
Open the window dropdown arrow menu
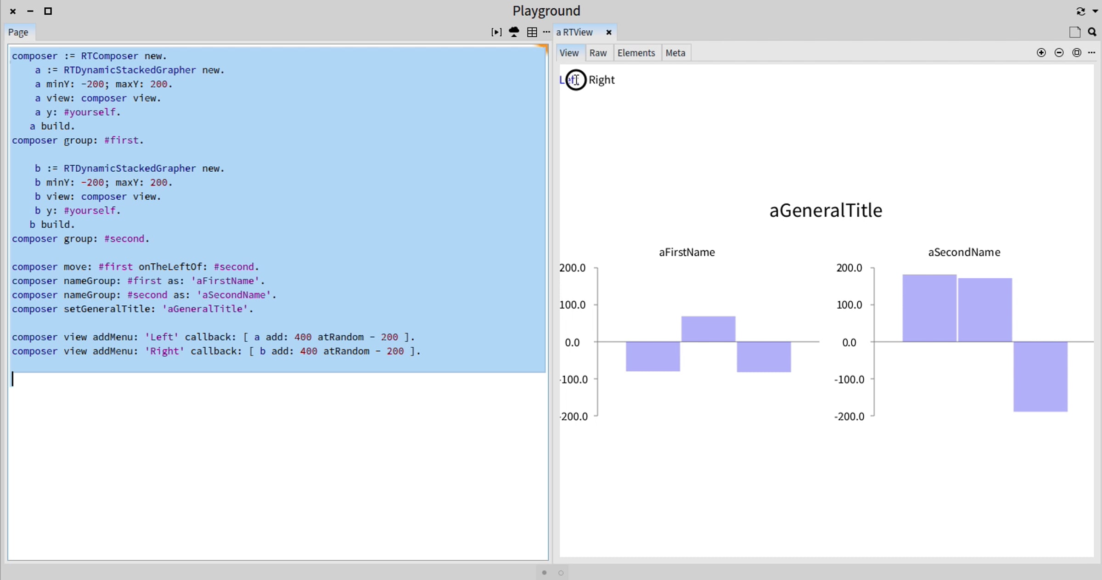pyautogui.click(x=1095, y=11)
